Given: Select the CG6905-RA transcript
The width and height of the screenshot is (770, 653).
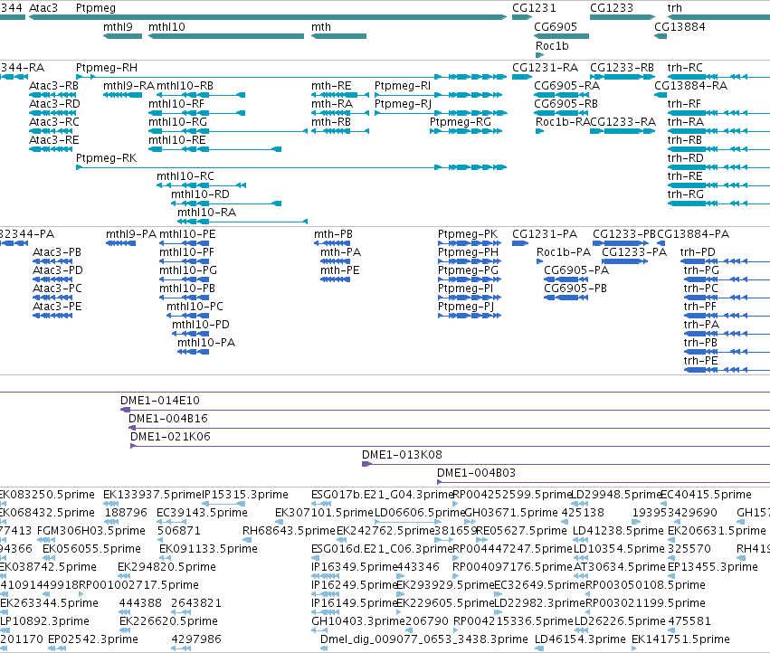Looking at the screenshot, I should [561, 95].
